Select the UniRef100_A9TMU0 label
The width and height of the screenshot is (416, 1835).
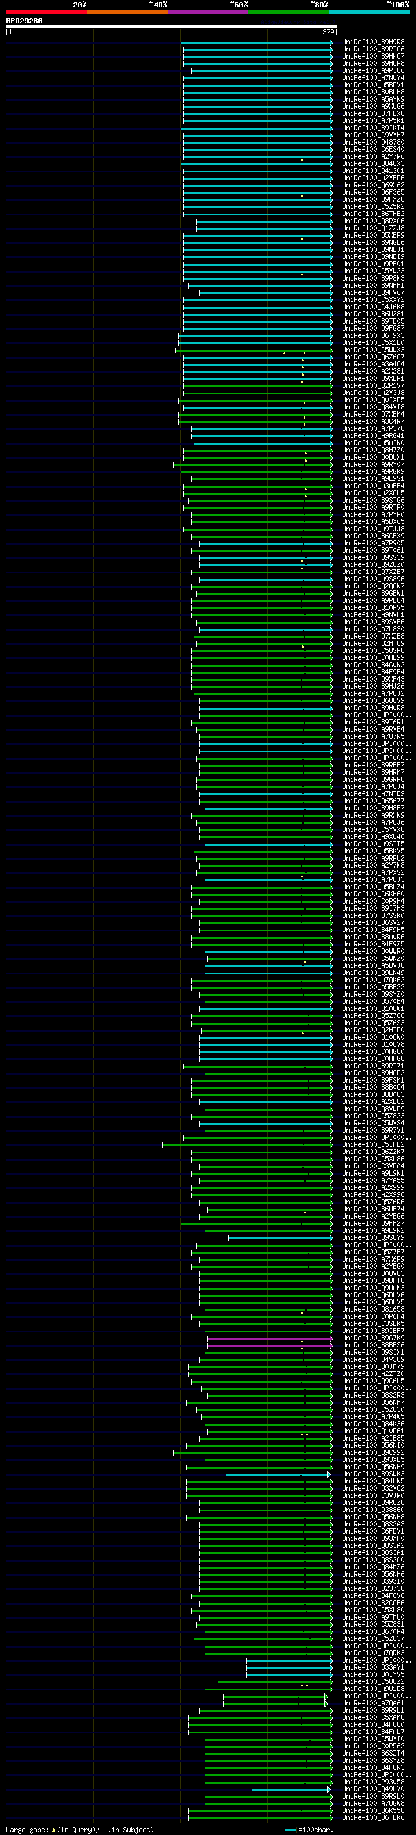pyautogui.click(x=373, y=1617)
